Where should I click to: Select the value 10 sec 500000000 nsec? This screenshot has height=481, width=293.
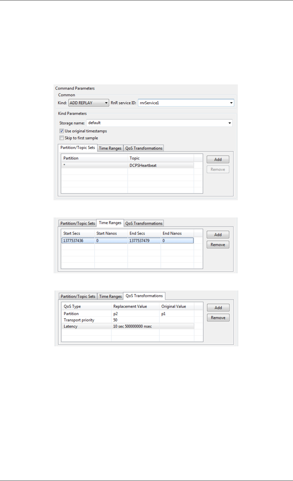point(135,327)
